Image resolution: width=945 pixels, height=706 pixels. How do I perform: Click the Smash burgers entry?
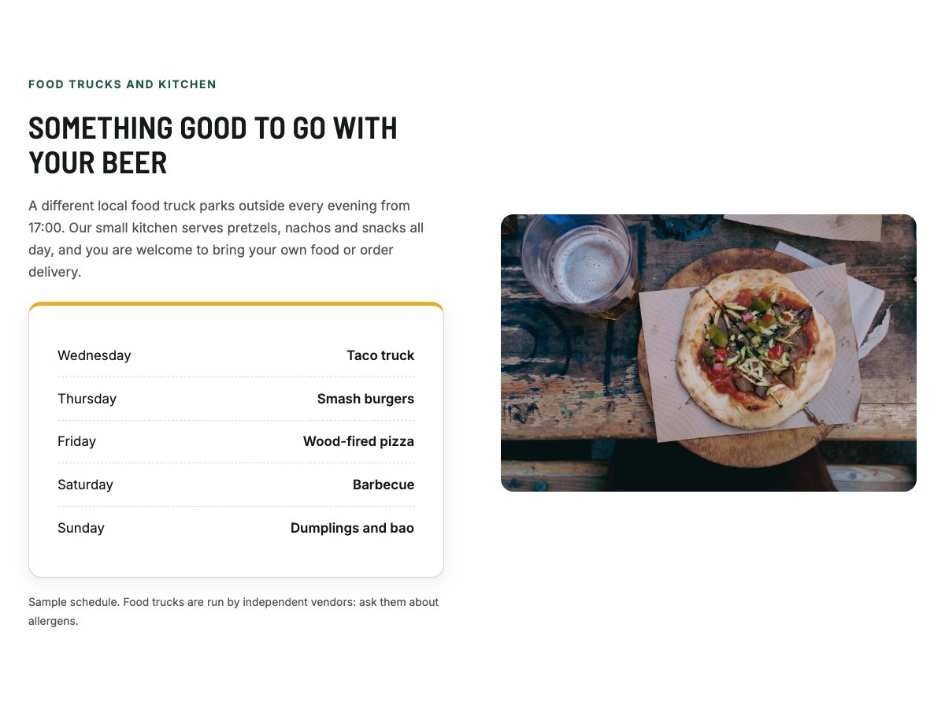pos(365,399)
